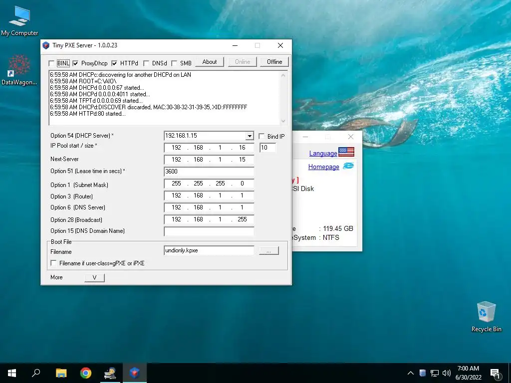Image resolution: width=511 pixels, height=383 pixels.
Task: Open the Homepage link in background window
Action: (x=323, y=167)
